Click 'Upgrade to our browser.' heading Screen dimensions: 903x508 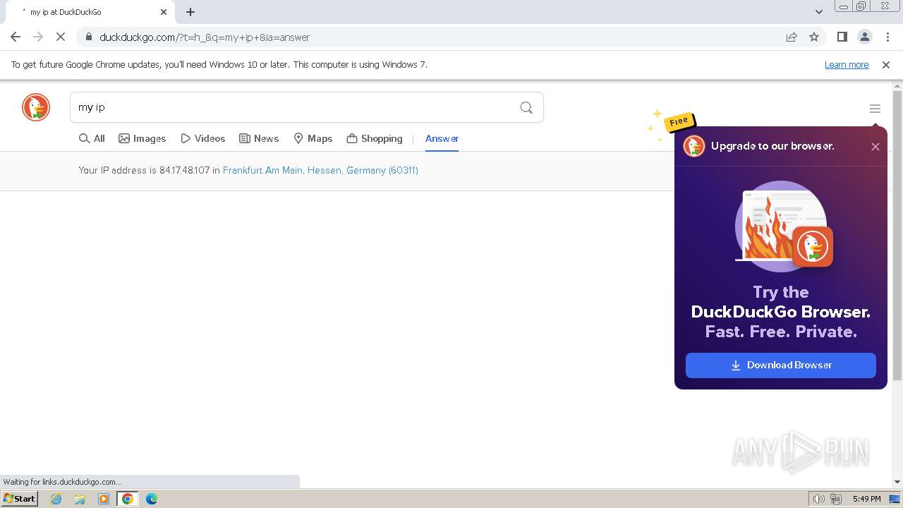pos(772,146)
